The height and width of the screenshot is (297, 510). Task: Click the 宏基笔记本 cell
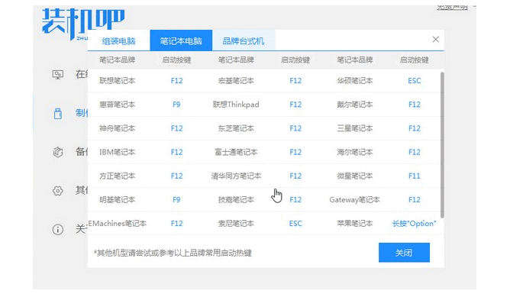pos(236,81)
